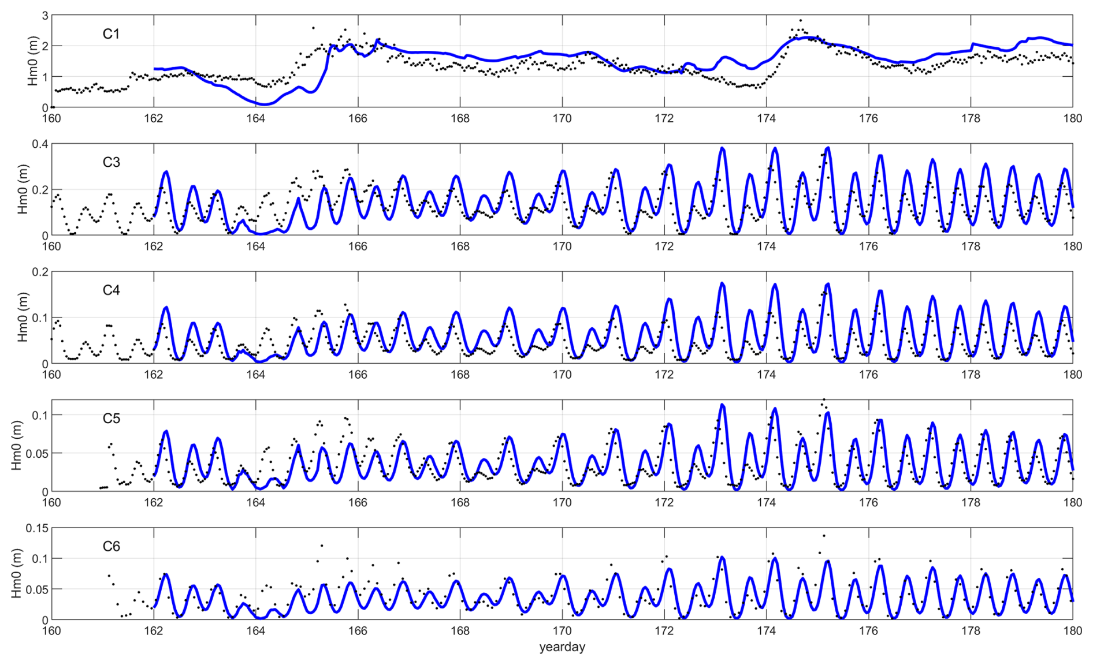Viewport: 1093px width, 665px height.
Task: Click the 176 x-tick label below C4 plot
Action: click(x=868, y=375)
